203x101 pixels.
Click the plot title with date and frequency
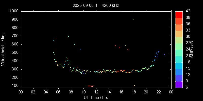pyautogui.click(x=96, y=5)
